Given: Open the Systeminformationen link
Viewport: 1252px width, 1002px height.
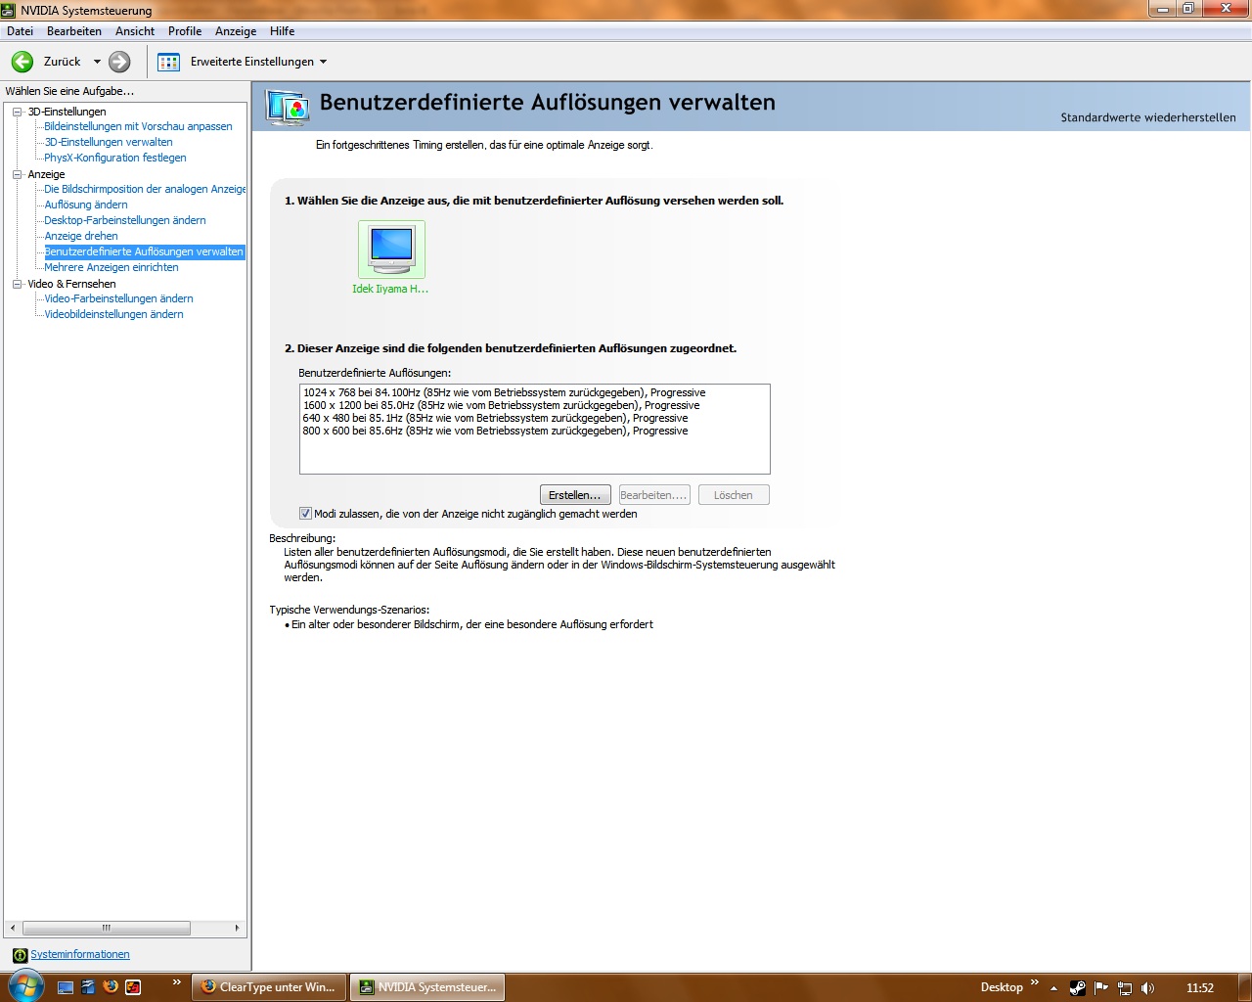Looking at the screenshot, I should 80,955.
